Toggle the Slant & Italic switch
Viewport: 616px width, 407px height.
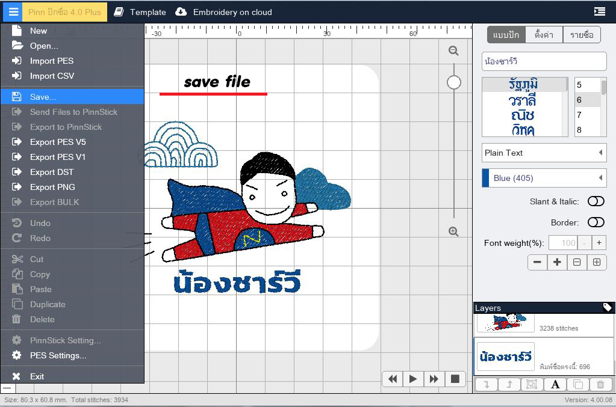point(596,201)
